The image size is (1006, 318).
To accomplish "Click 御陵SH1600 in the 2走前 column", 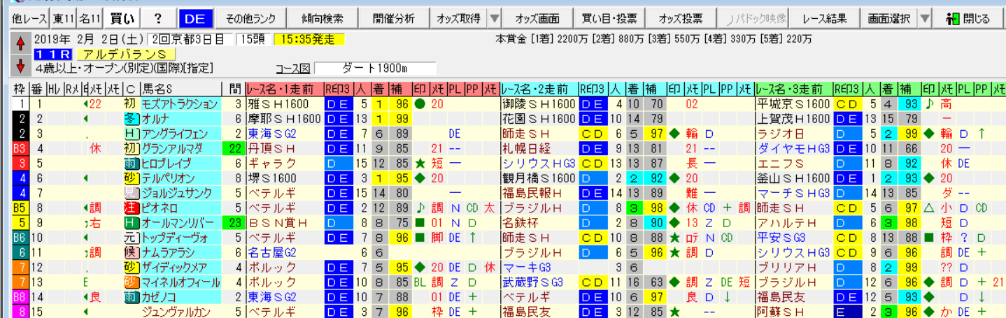I will [x=539, y=103].
